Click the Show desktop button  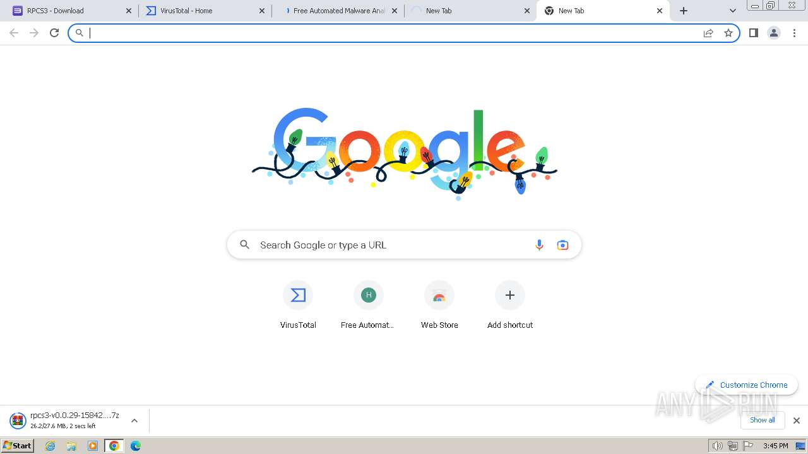click(x=801, y=446)
